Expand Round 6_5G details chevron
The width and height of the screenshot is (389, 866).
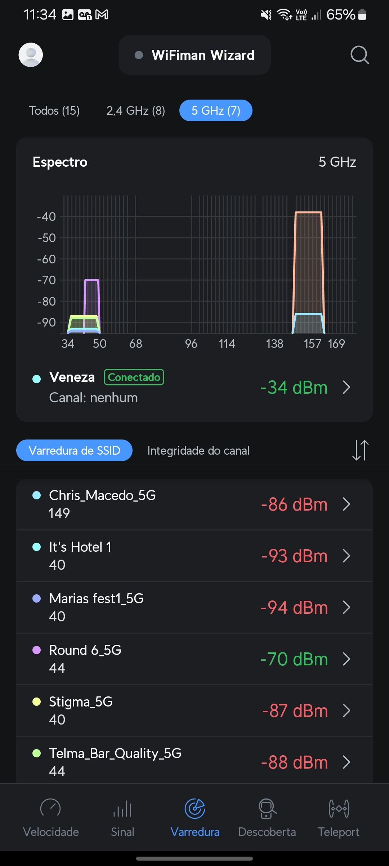(x=346, y=659)
